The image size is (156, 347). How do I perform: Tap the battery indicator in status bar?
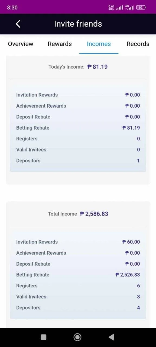coord(141,8)
